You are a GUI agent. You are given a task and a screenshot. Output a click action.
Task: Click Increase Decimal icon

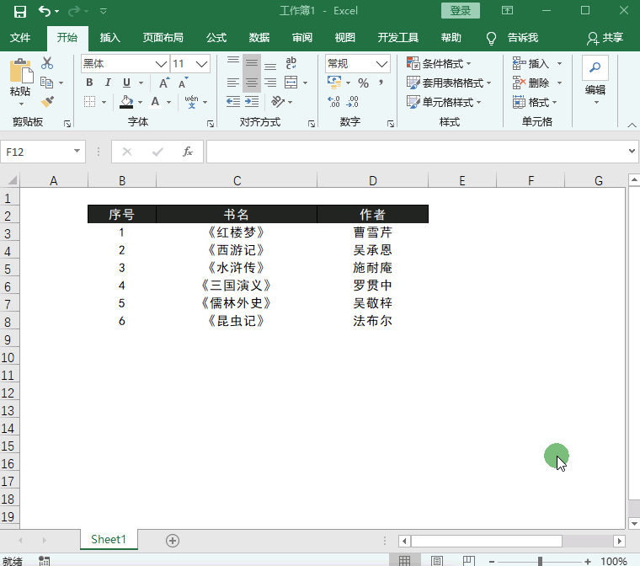(333, 102)
